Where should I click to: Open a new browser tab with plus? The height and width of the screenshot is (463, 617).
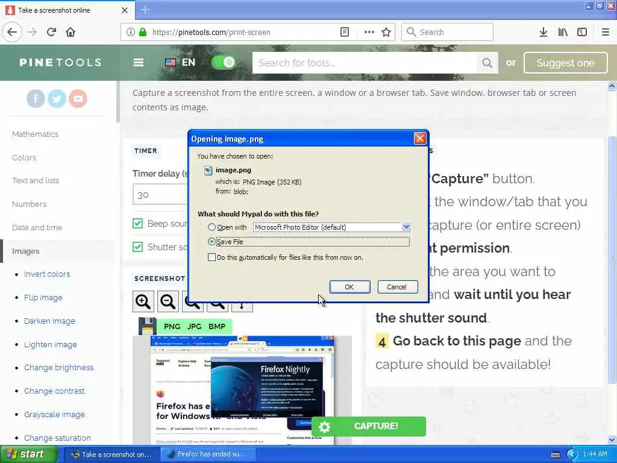(145, 10)
